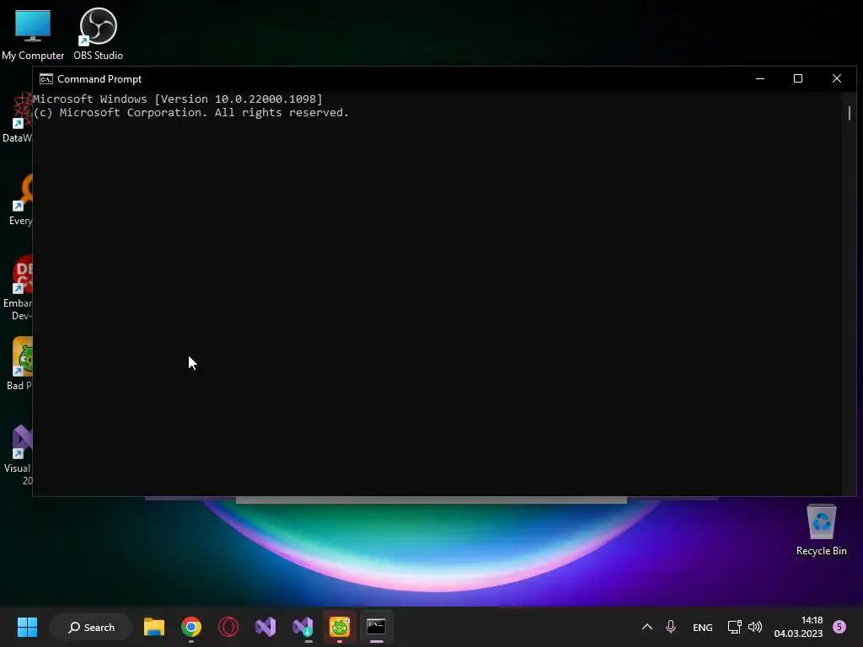Launch OBS Studio from the desktop
The height and width of the screenshot is (647, 863).
click(x=98, y=34)
